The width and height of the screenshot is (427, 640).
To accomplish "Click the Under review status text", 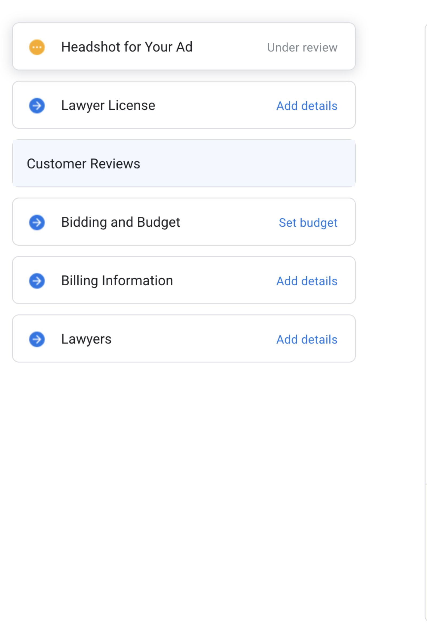I will [x=302, y=47].
